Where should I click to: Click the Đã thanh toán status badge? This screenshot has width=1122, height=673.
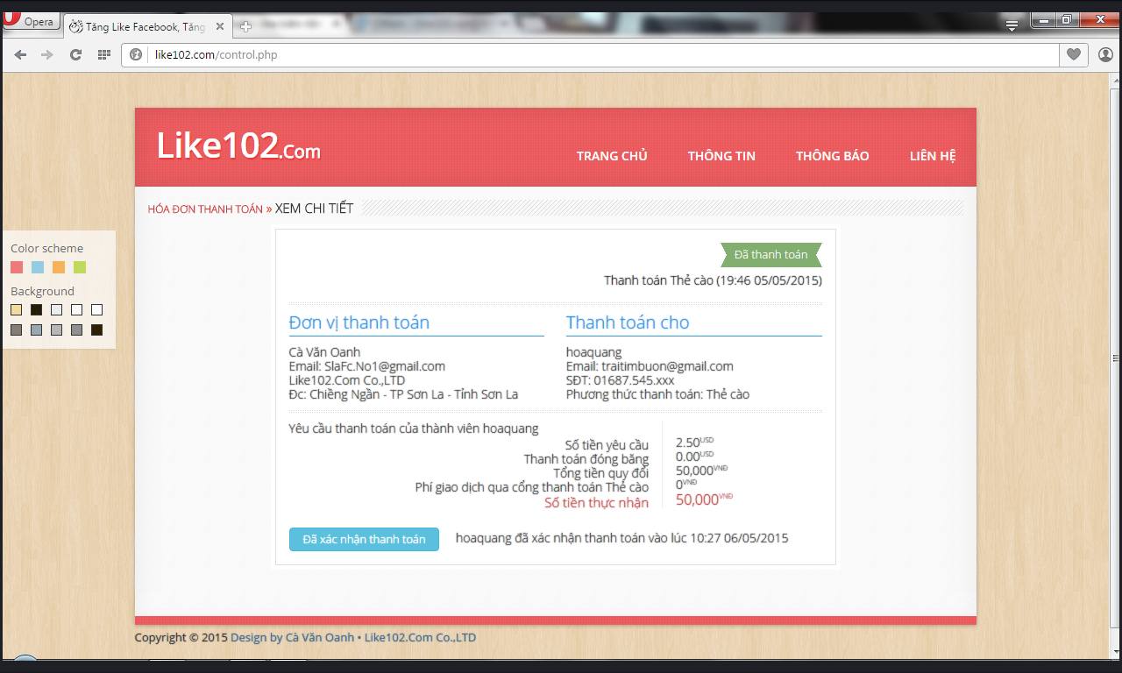pos(771,255)
